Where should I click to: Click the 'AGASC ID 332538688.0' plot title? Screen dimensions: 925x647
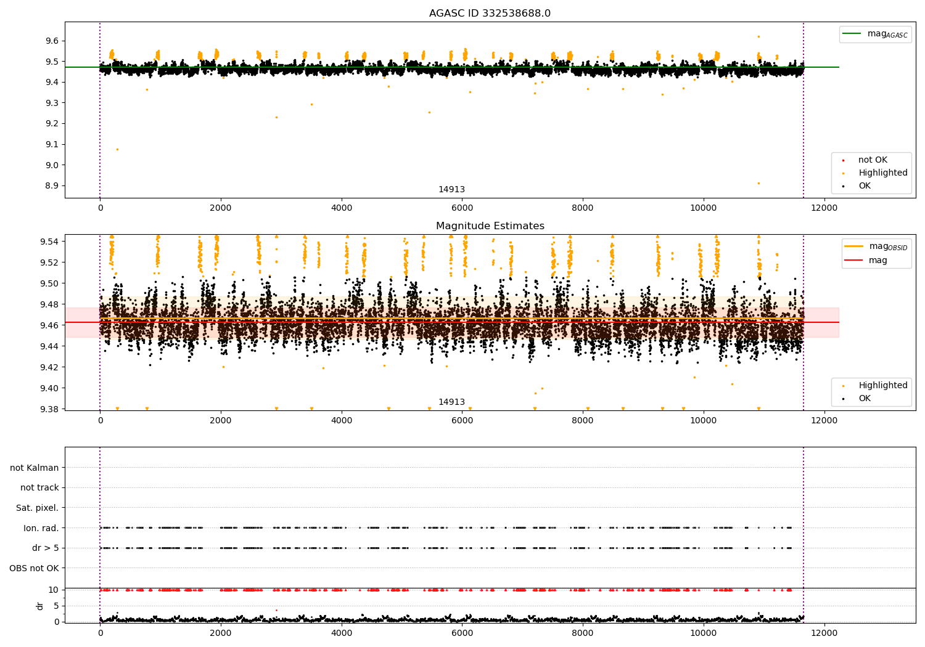[490, 14]
